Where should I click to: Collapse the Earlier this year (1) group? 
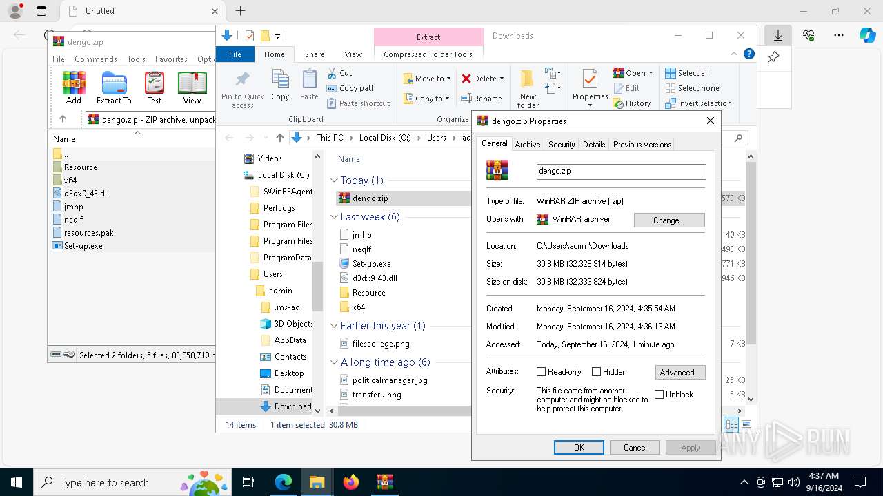tap(335, 326)
